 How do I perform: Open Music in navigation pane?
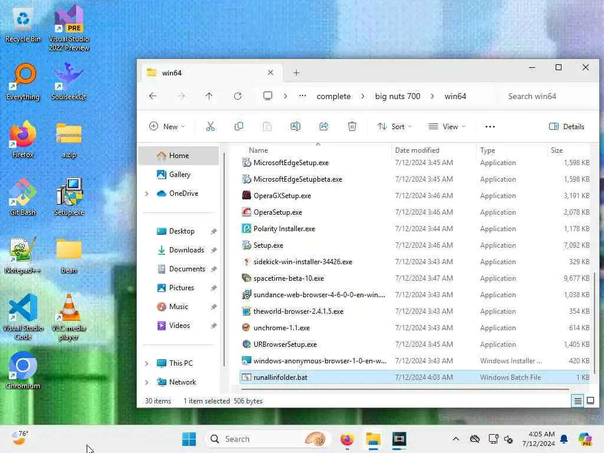179,307
